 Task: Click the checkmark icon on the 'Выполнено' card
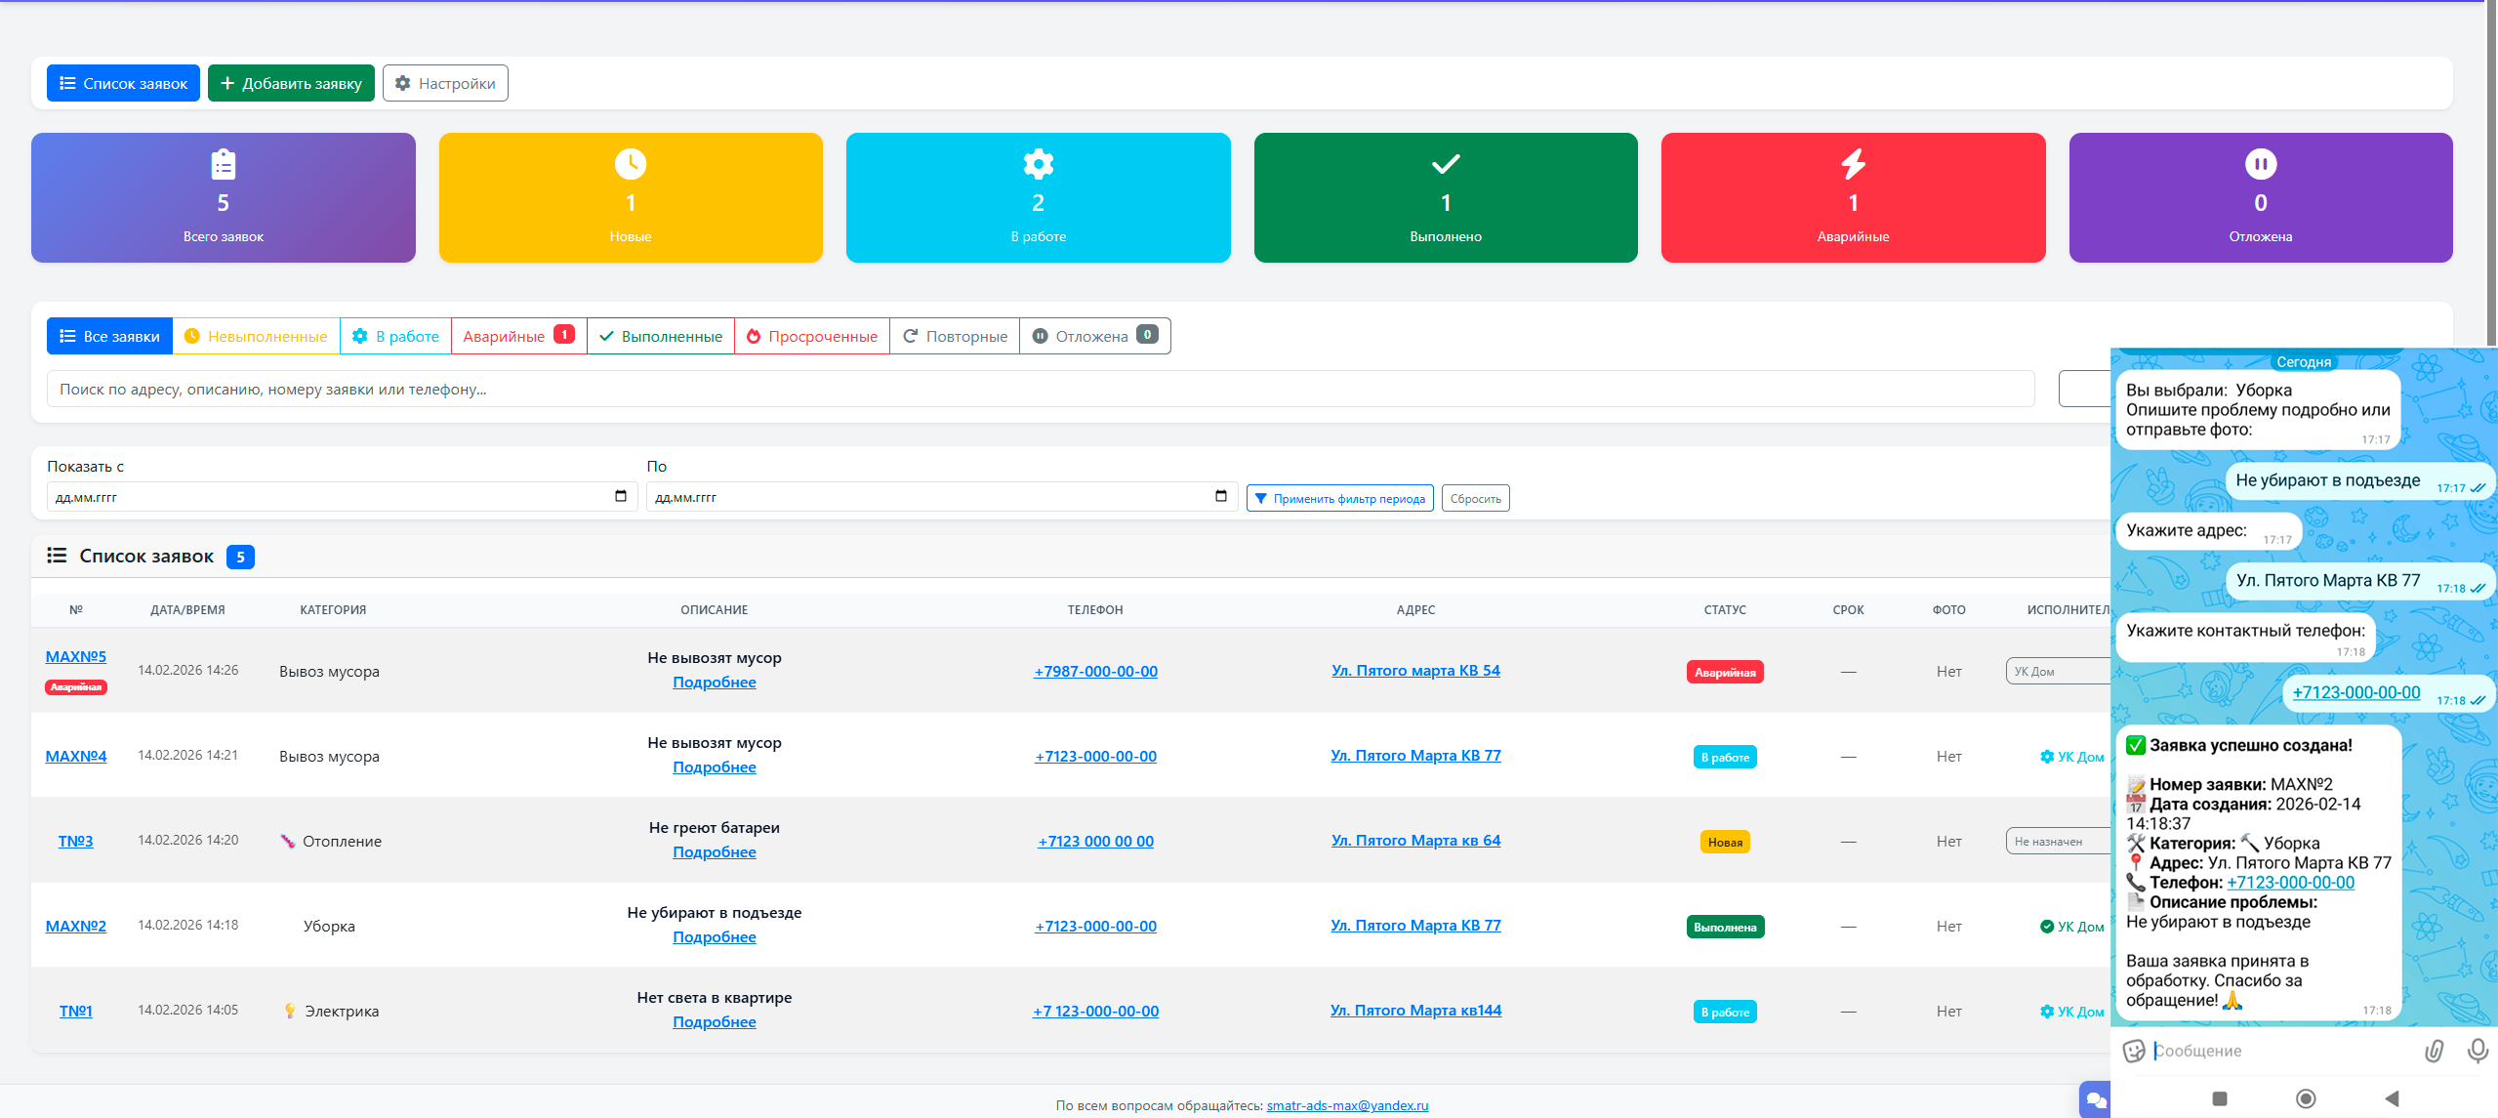coord(1445,163)
